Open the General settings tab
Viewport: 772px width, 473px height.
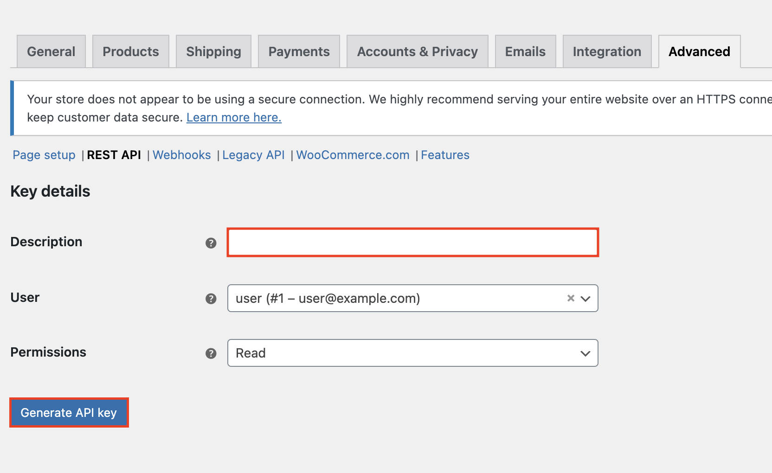click(51, 51)
